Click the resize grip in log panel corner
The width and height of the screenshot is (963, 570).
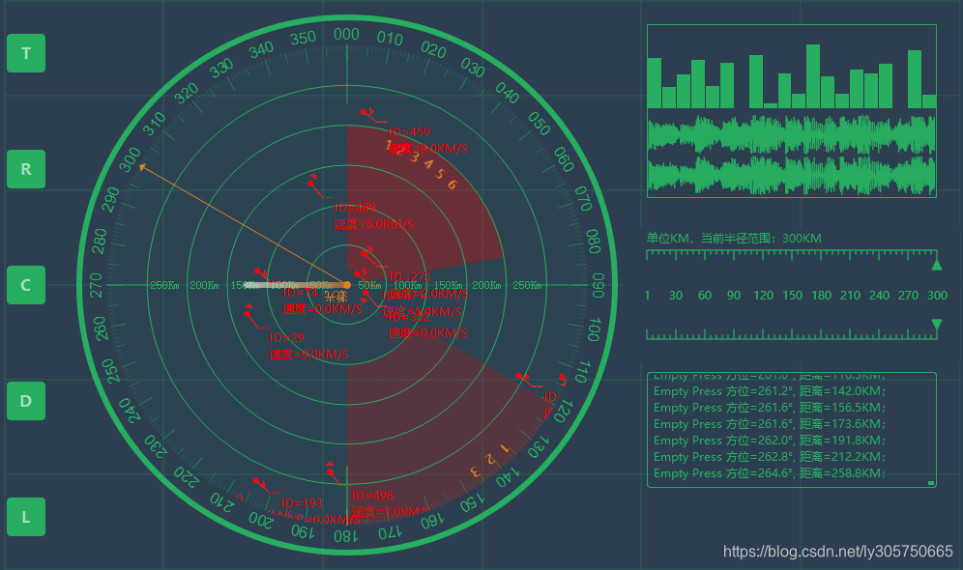(x=931, y=483)
